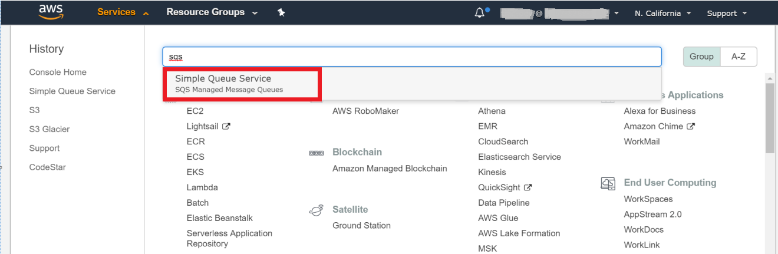The width and height of the screenshot is (778, 254).
Task: Open the notifications bell icon
Action: (480, 13)
